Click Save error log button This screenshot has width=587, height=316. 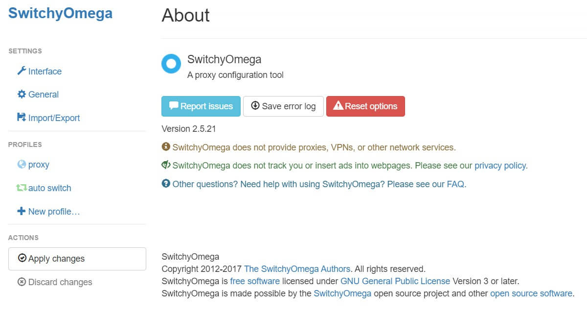[x=283, y=106]
